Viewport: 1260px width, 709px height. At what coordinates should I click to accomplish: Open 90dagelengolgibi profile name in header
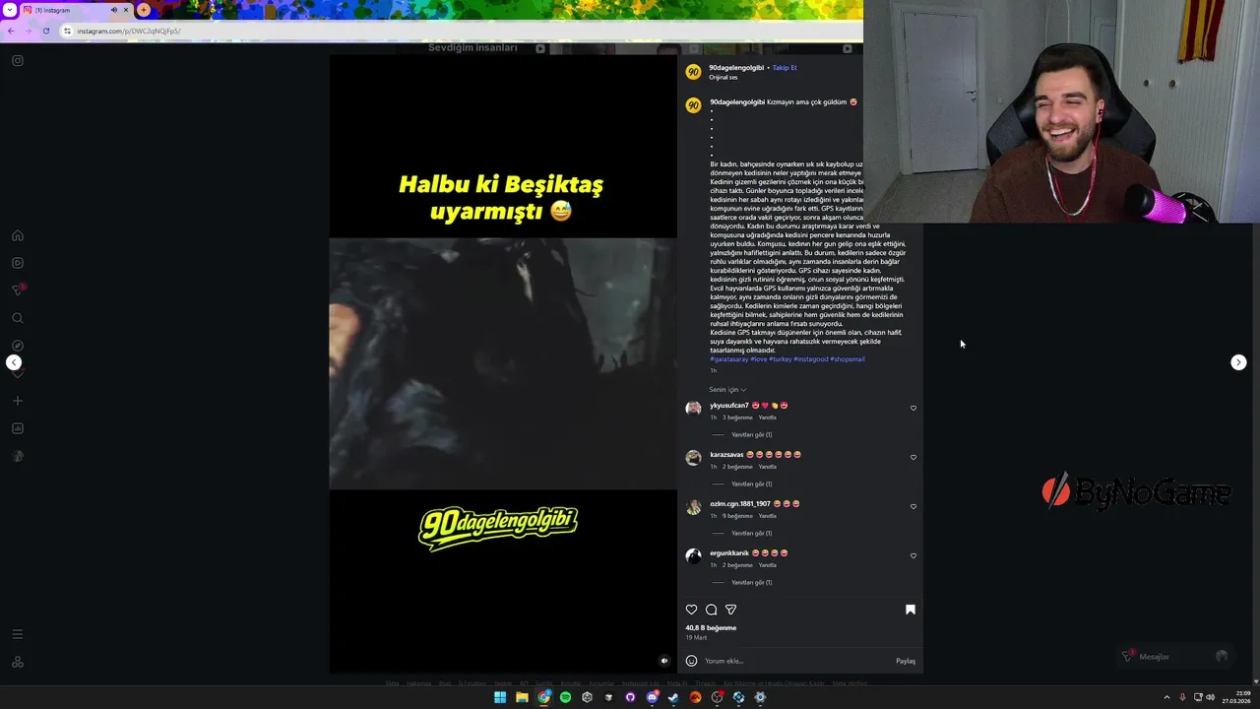(x=736, y=68)
